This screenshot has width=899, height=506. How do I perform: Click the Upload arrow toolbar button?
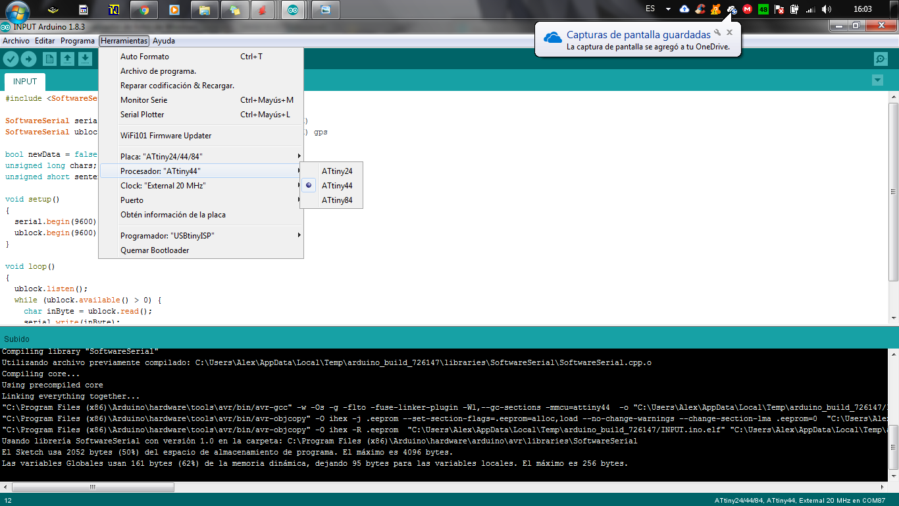click(x=28, y=59)
